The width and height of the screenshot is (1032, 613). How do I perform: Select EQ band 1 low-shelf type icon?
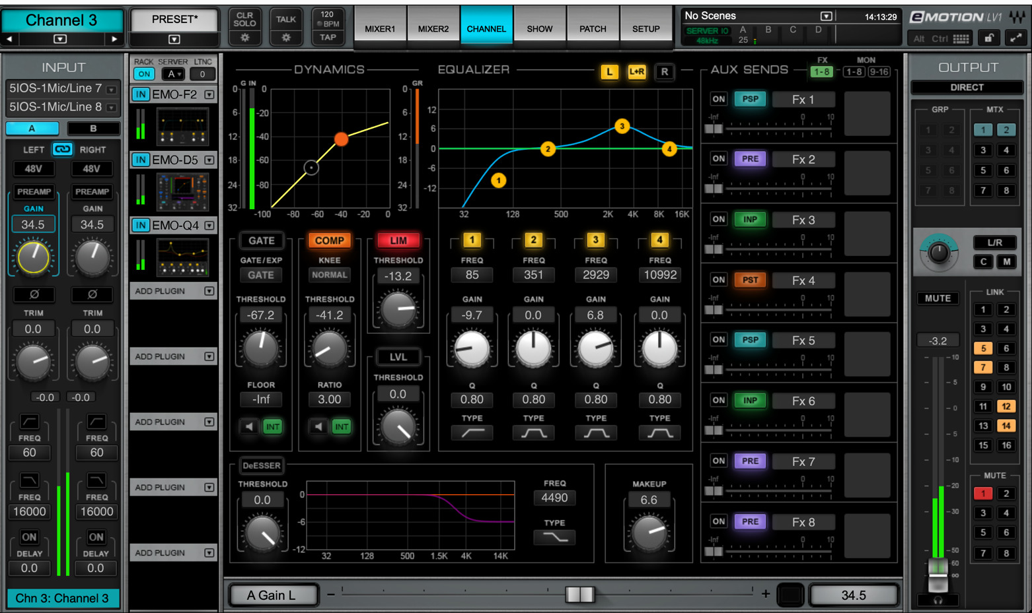472,433
